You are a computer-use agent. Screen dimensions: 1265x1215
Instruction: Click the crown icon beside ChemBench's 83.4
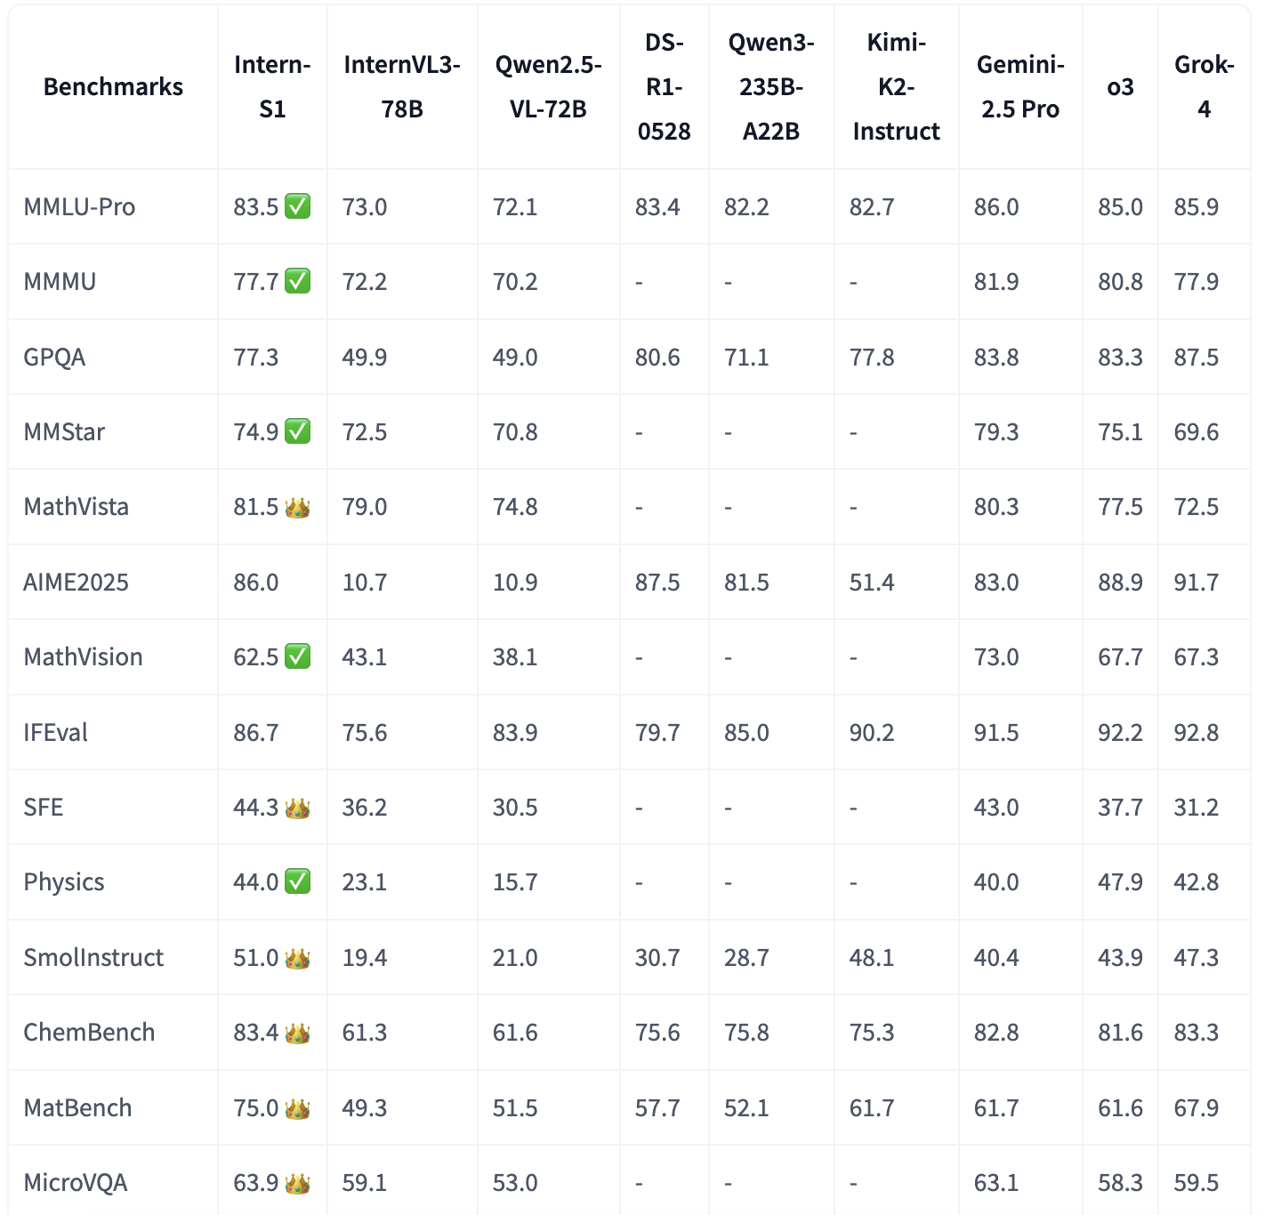click(297, 1033)
